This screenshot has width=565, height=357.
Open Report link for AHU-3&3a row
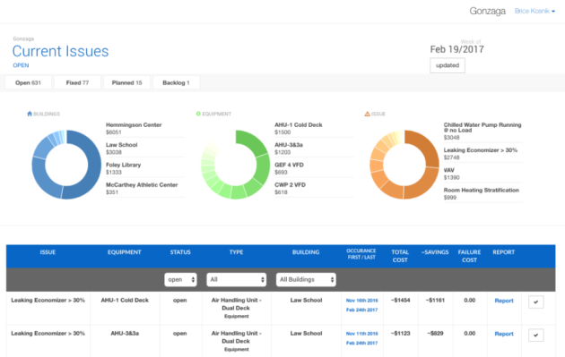504,334
